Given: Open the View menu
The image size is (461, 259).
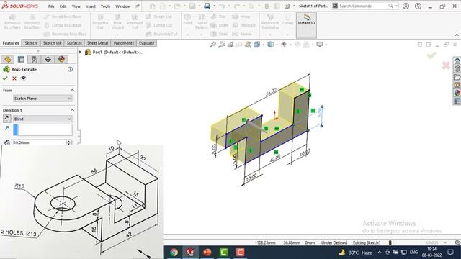Looking at the screenshot, I should pyautogui.click(x=76, y=6).
